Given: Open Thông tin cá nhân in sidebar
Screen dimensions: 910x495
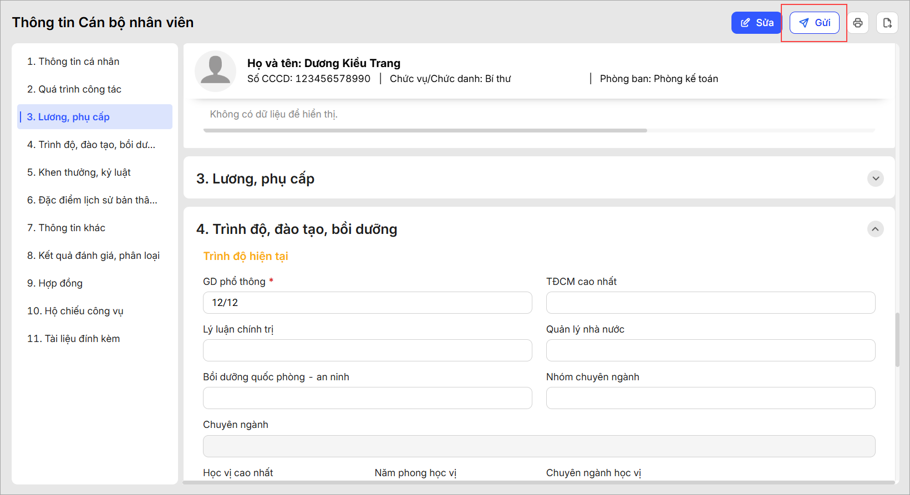Looking at the screenshot, I should coord(73,62).
